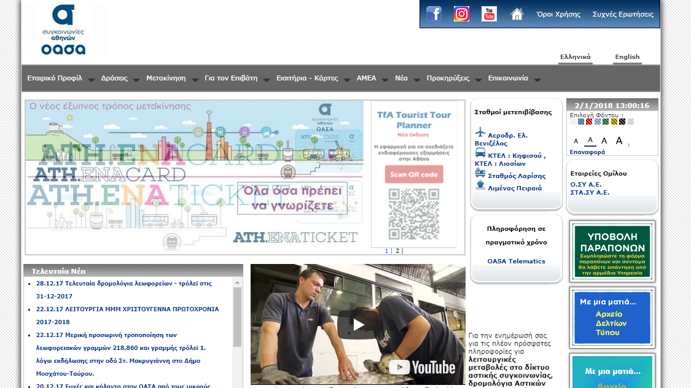
Task: Click the airplane icon for the airport
Action: [x=480, y=132]
